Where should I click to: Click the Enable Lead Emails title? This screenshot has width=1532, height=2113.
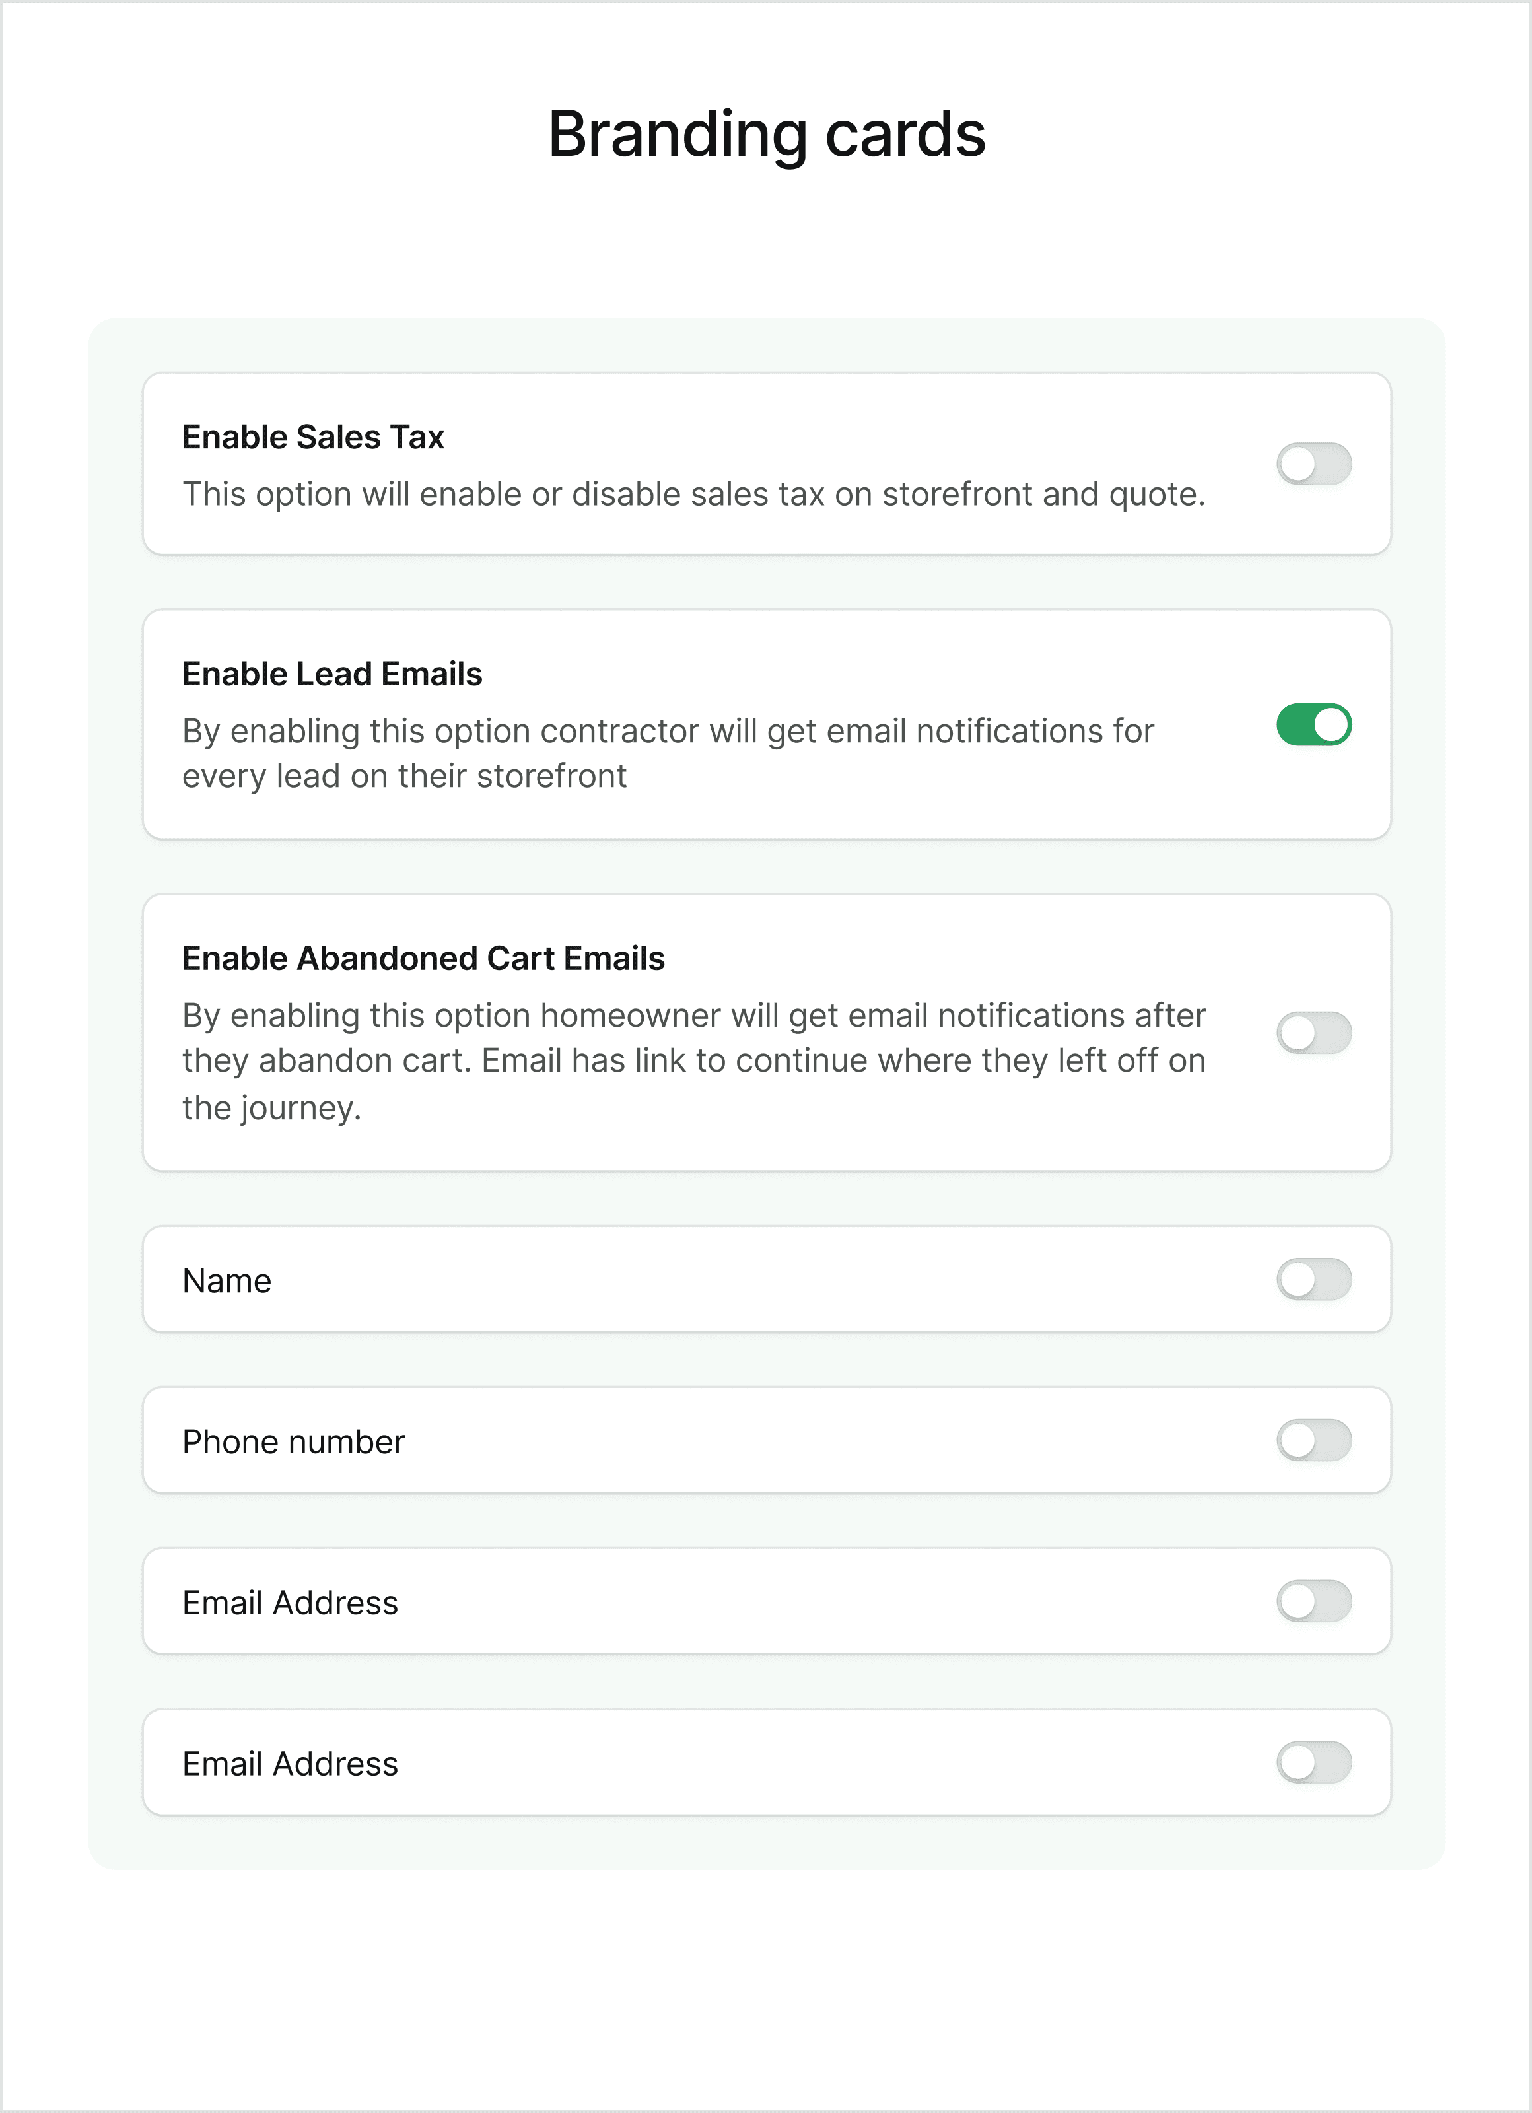[x=331, y=674]
